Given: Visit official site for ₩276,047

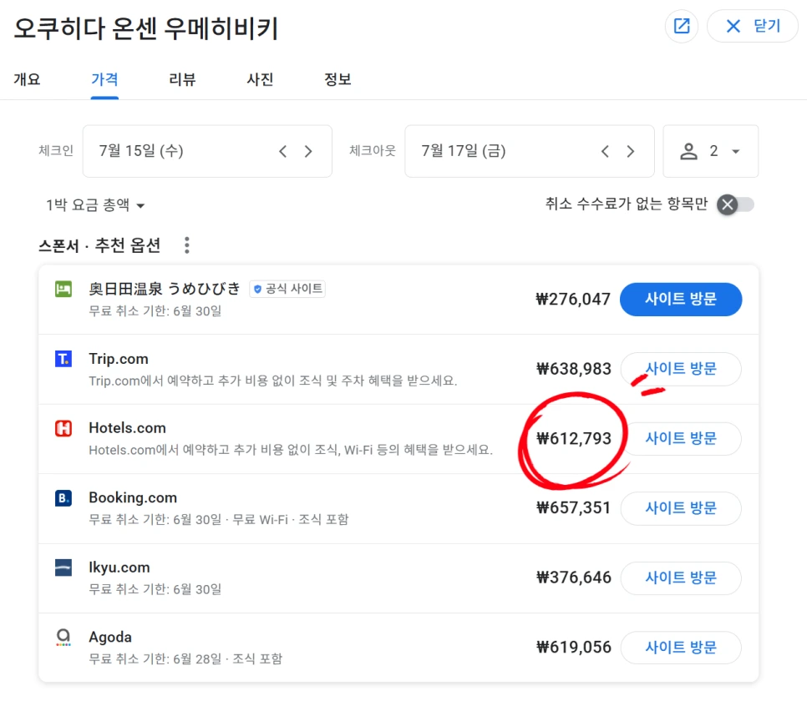Looking at the screenshot, I should (x=681, y=299).
